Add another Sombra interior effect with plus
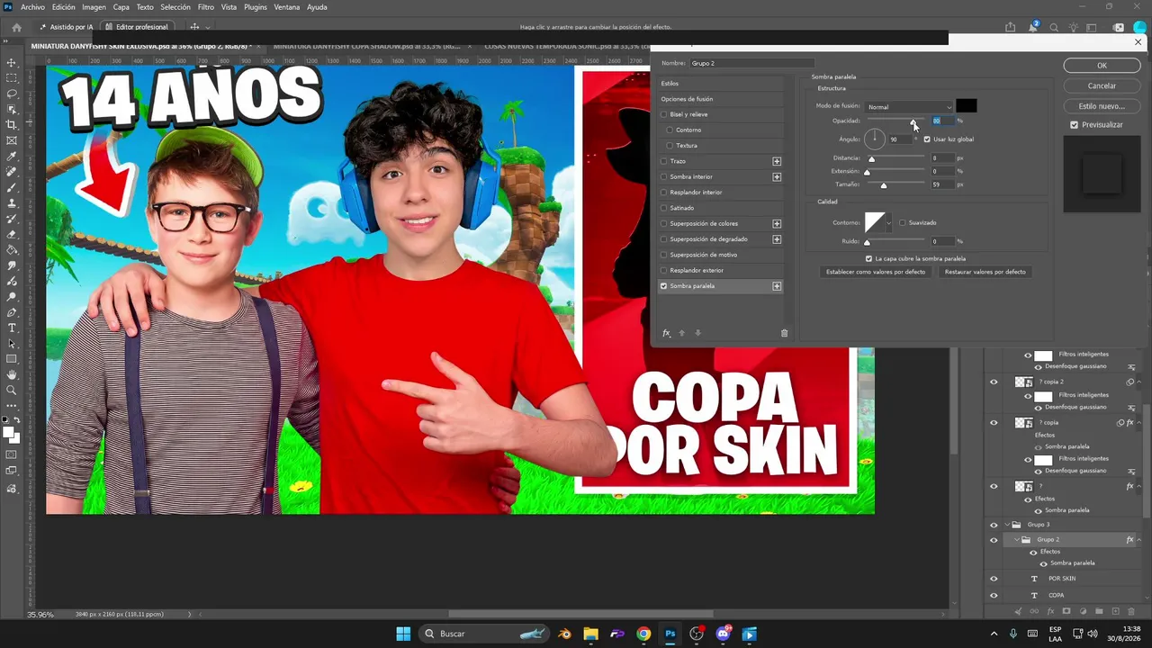This screenshot has height=648, width=1152. tap(777, 176)
